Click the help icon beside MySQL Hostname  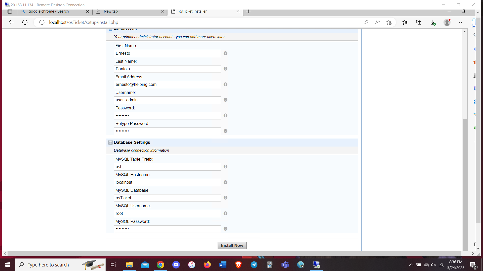(225, 182)
